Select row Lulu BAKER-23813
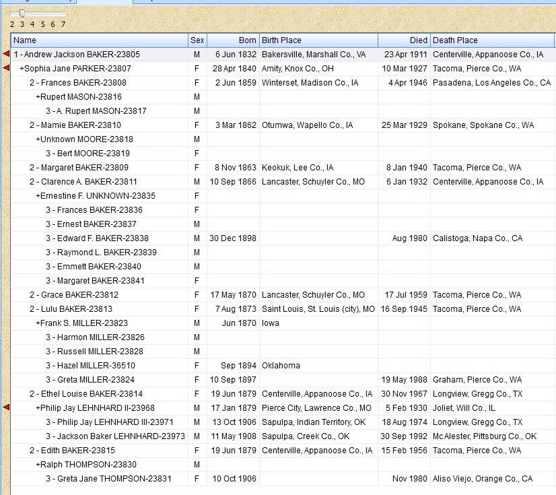The height and width of the screenshot is (495, 556). coord(283,309)
